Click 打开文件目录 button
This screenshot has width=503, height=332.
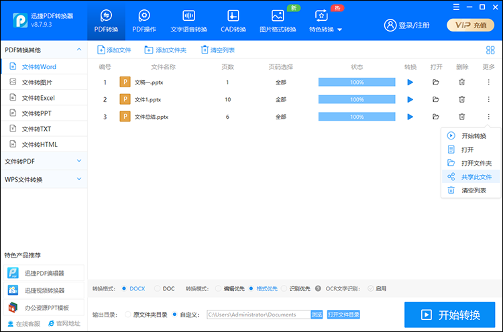point(343,315)
